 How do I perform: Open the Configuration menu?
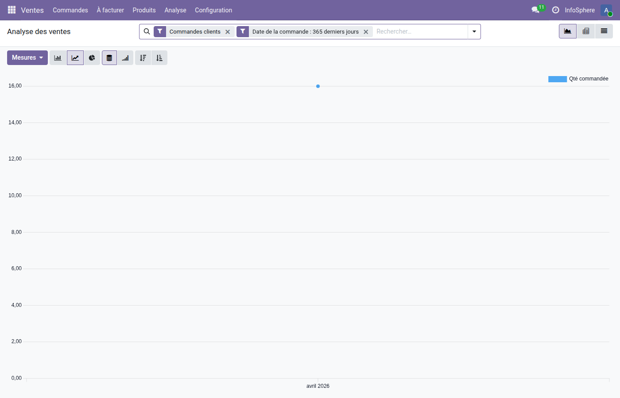coord(213,10)
